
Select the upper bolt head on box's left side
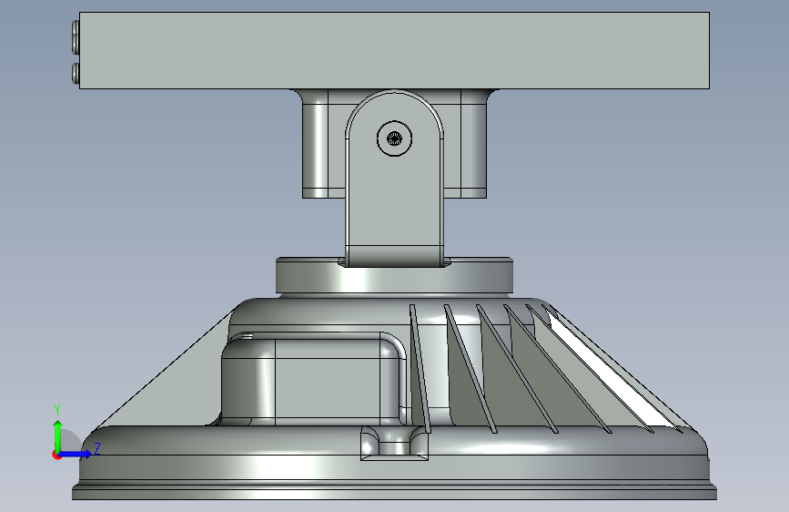76,36
